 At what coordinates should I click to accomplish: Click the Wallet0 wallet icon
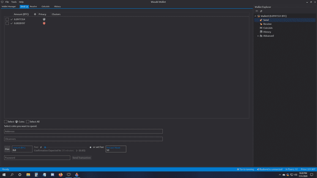258,16
